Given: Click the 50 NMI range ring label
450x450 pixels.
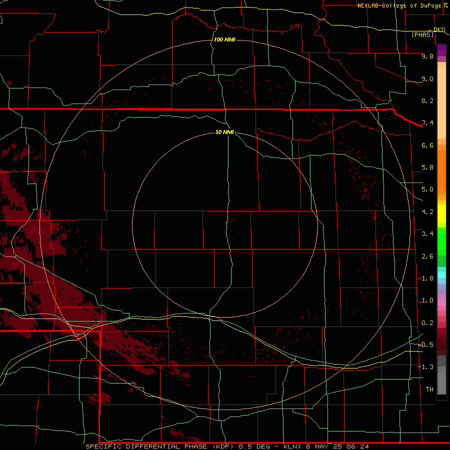Looking at the screenshot, I should 224,132.
